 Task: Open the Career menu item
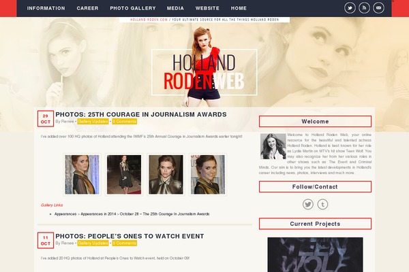(88, 8)
